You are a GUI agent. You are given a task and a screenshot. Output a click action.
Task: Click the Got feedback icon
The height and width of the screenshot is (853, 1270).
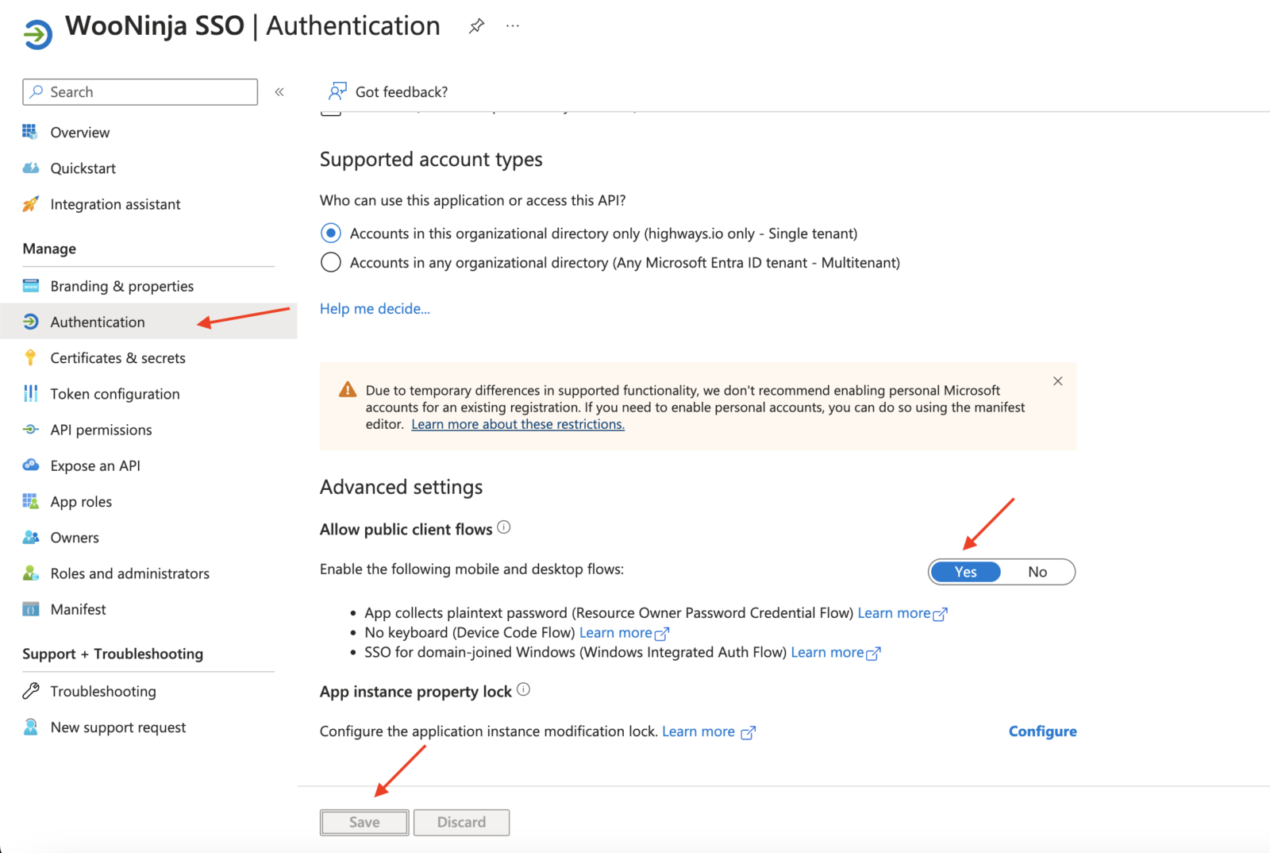click(x=337, y=91)
